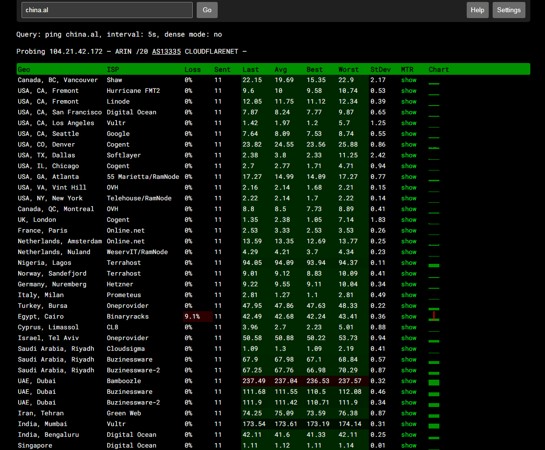Click the Egypt, Cairo chart with red spike
The width and height of the screenshot is (545, 450).
point(434,317)
